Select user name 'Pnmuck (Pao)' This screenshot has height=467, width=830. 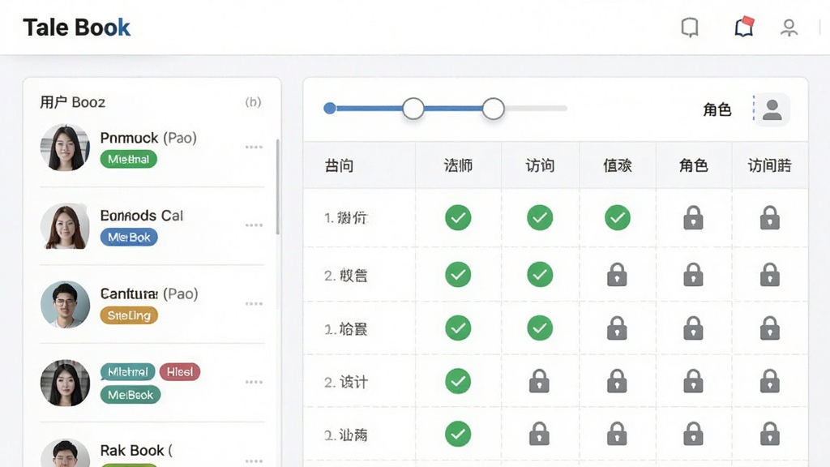[148, 138]
